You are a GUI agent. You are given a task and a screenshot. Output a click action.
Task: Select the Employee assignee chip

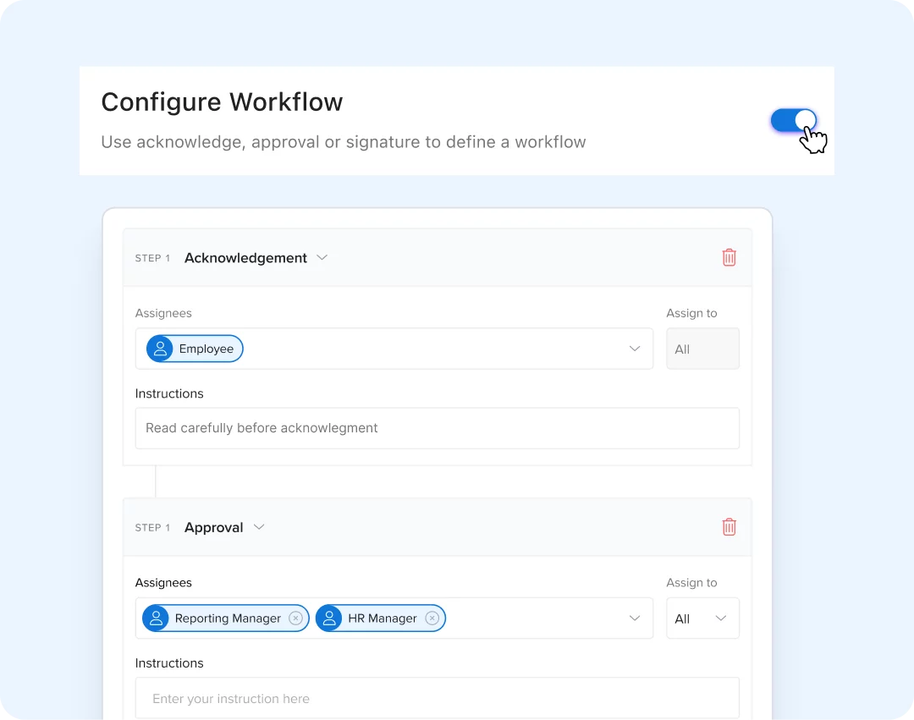tap(195, 349)
